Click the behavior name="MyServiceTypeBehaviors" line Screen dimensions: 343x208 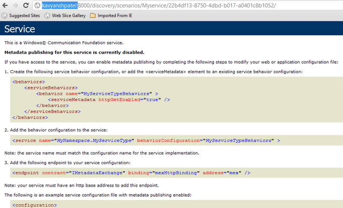click(x=97, y=94)
